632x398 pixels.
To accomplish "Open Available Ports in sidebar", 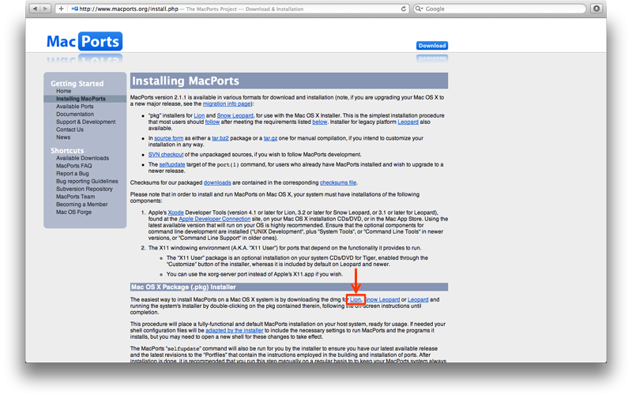I will click(74, 107).
